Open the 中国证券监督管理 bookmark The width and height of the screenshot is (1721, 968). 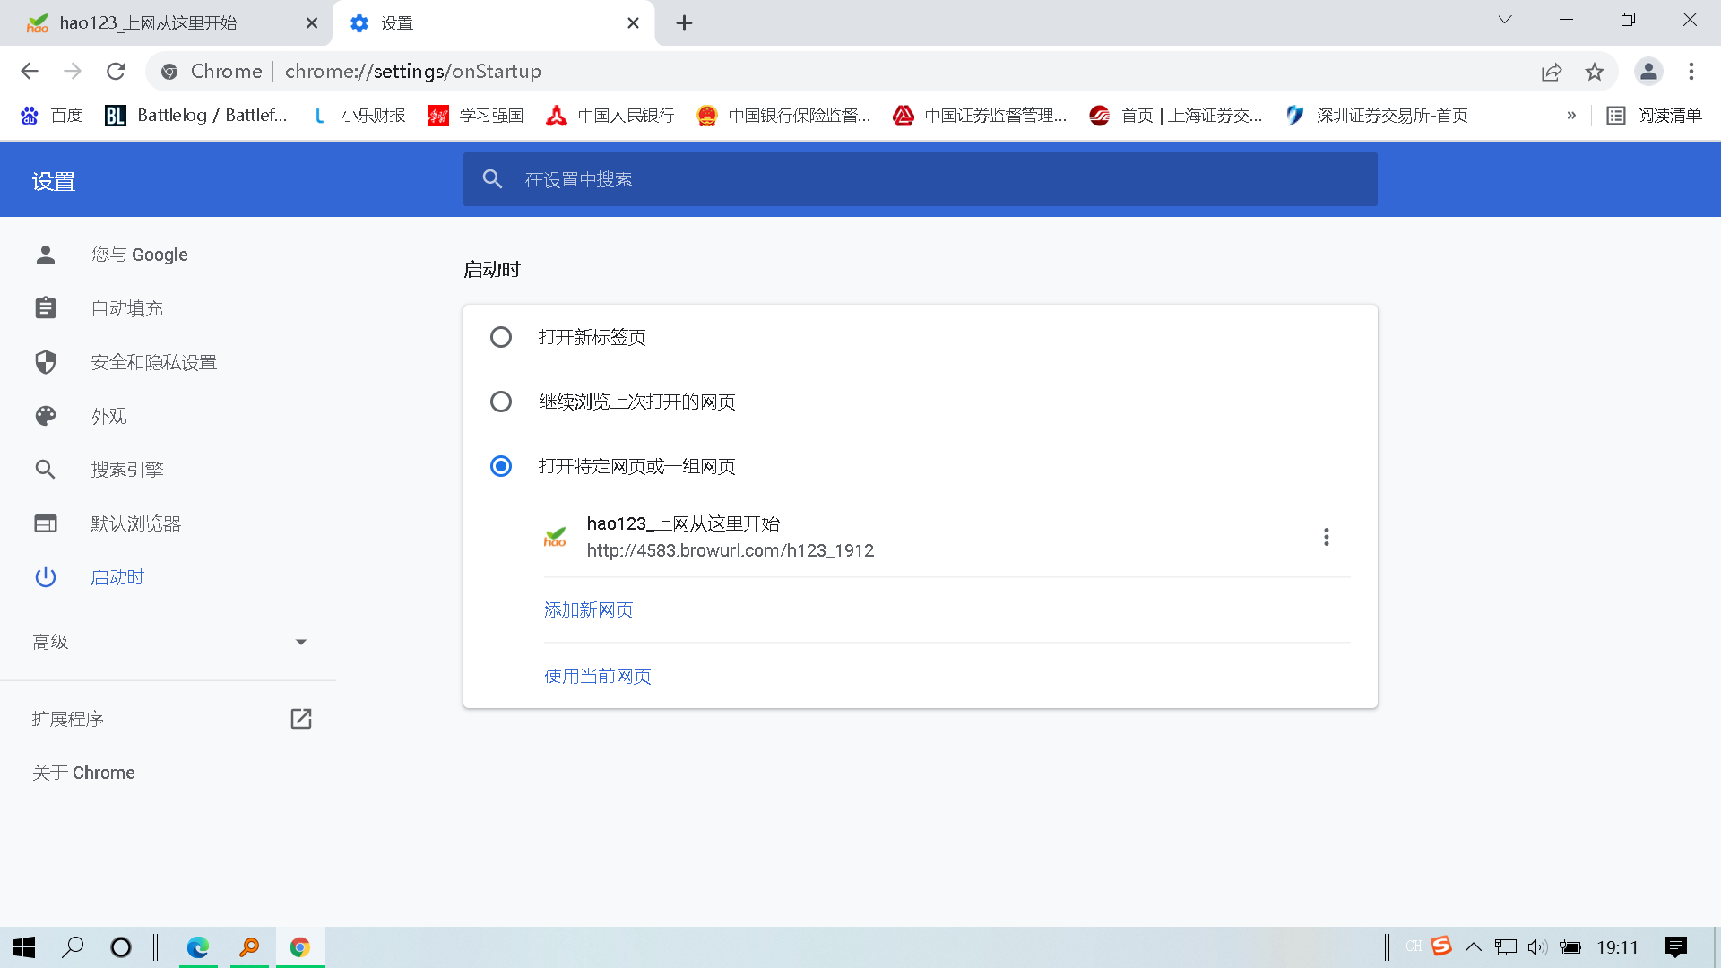click(x=980, y=116)
